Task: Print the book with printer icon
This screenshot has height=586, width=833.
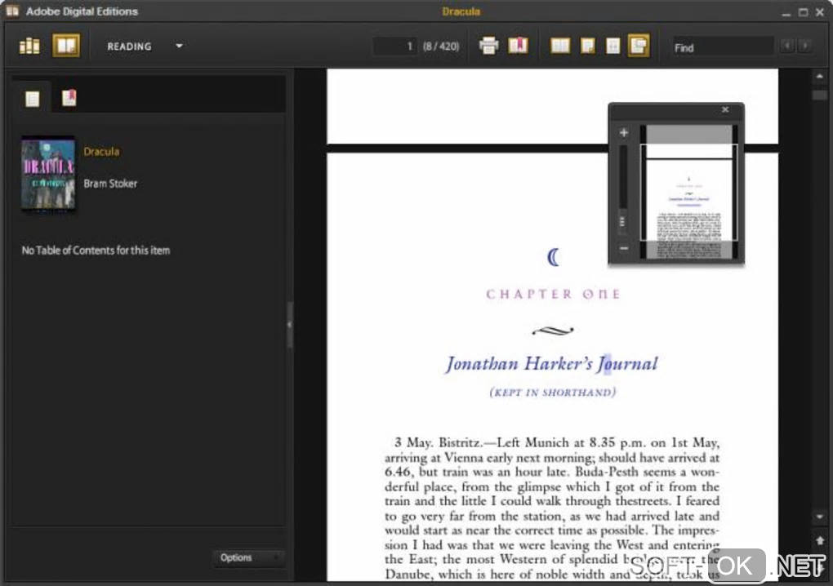Action: pyautogui.click(x=488, y=46)
